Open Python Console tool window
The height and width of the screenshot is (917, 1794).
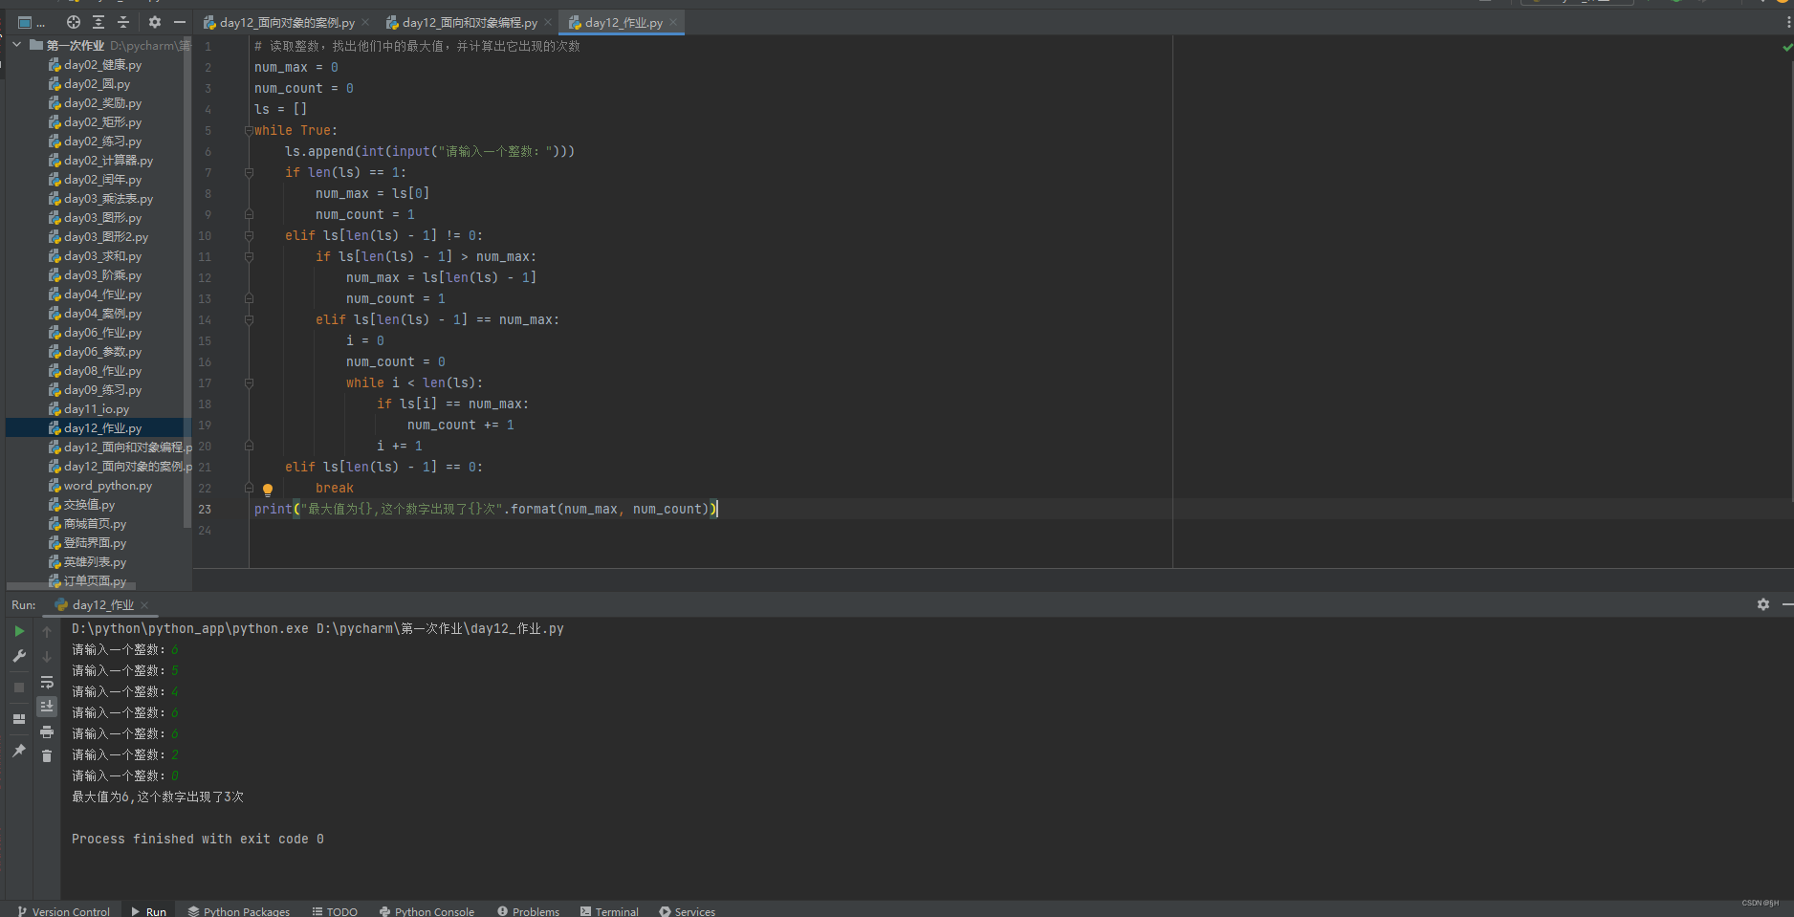click(x=427, y=911)
